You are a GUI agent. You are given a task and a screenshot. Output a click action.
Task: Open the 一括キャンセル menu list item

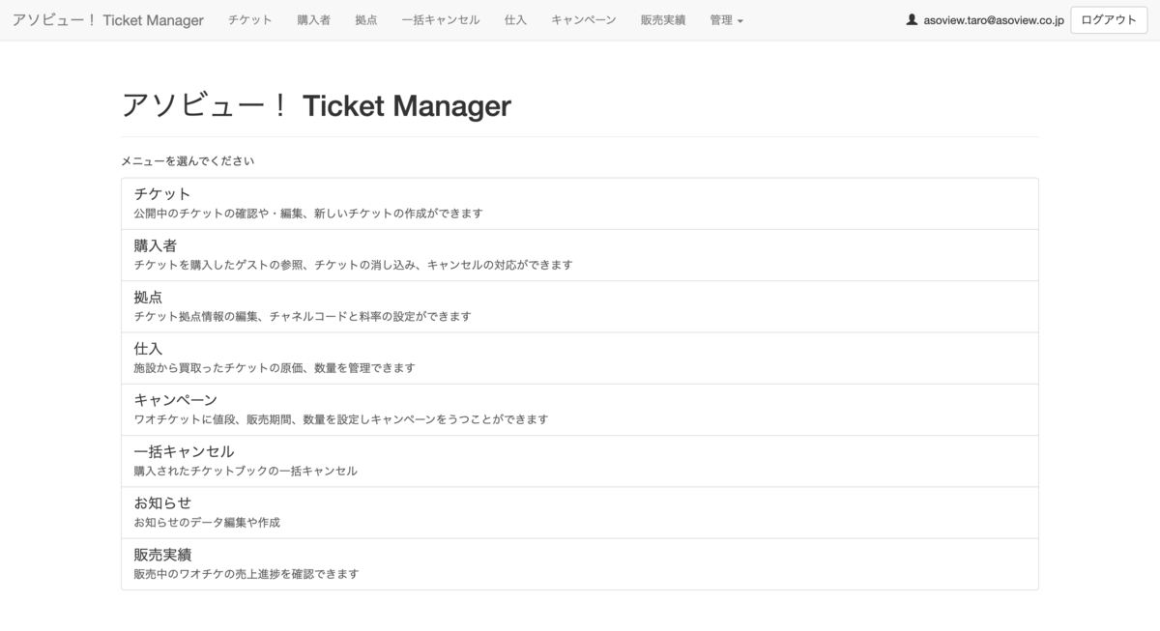click(x=580, y=461)
